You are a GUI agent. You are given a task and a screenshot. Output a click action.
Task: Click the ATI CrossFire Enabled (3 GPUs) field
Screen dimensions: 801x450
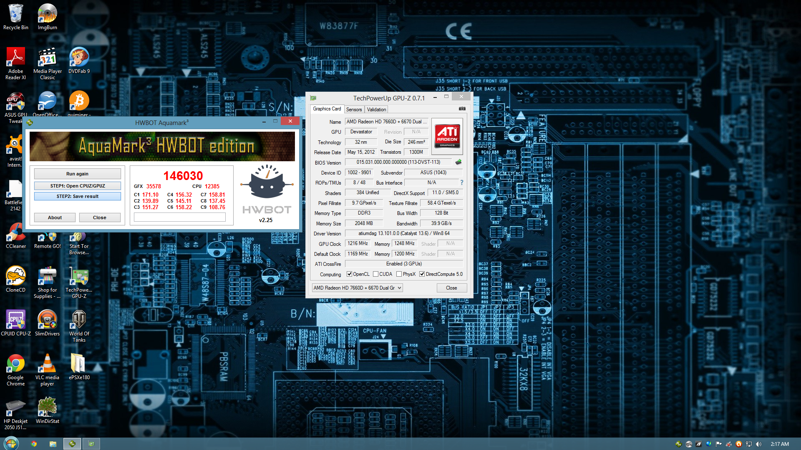tap(404, 264)
